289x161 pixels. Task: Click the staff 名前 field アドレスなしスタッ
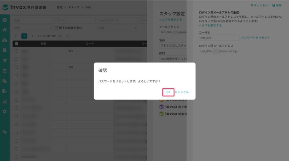173,46
